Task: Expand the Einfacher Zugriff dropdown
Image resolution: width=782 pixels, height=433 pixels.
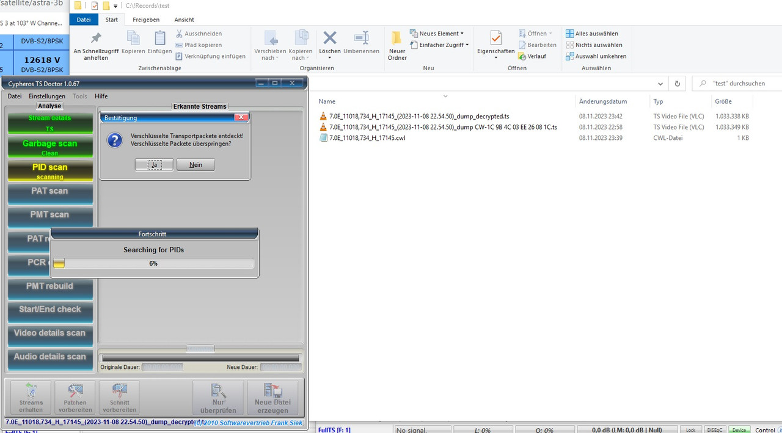Action: coord(467,45)
